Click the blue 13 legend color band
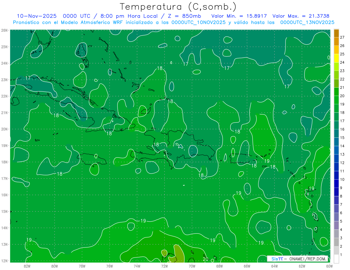This screenshot has height=270, width=350. click(336, 150)
